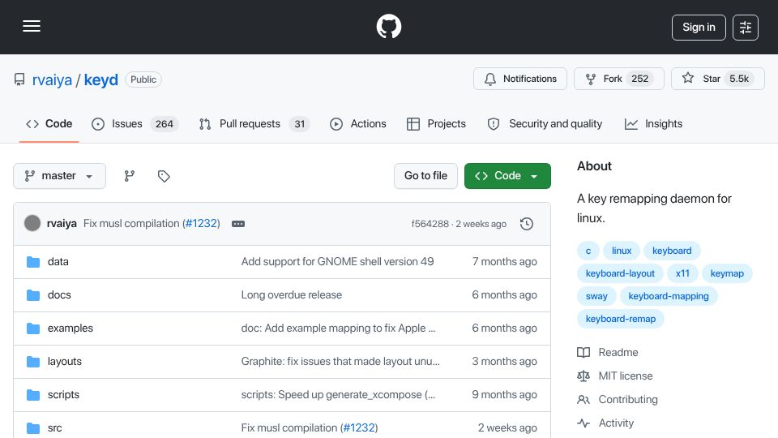Open the Insights tab
Image resolution: width=778 pixels, height=438 pixels.
click(x=653, y=123)
